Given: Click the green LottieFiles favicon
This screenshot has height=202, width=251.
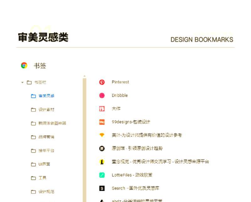Looking at the screenshot, I should pos(102,175).
